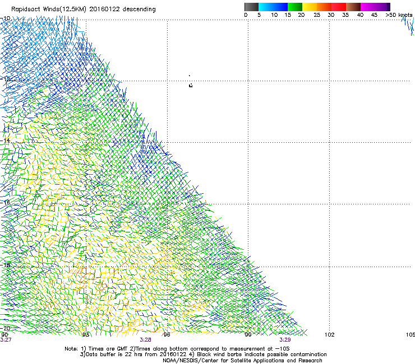415x364 pixels.
Task: Click the orange 25-30 knots legend swatch
Action: click(324, 7)
